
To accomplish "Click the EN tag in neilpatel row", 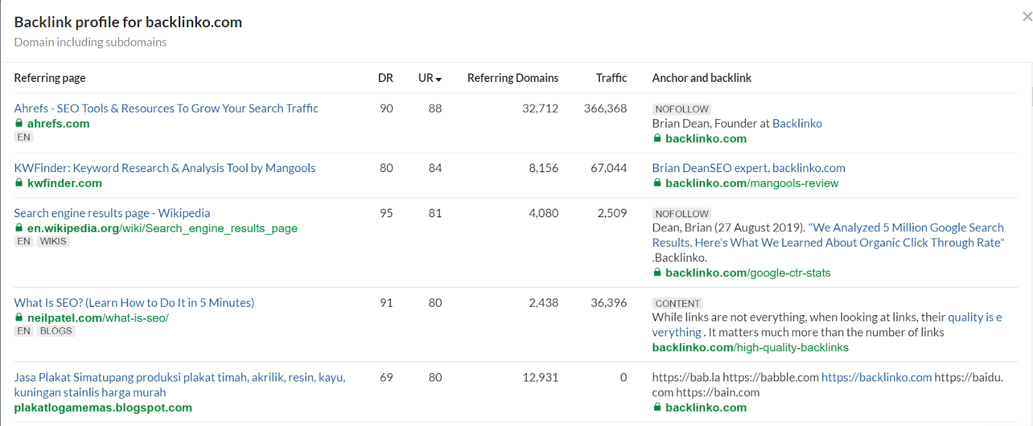I will [24, 331].
